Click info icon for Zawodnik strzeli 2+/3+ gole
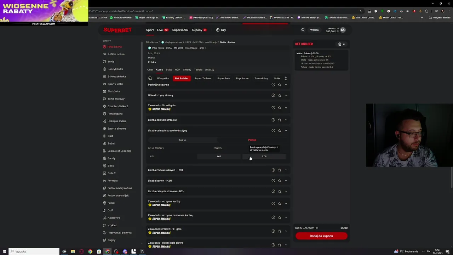This screenshot has height=255, width=453. point(273,231)
